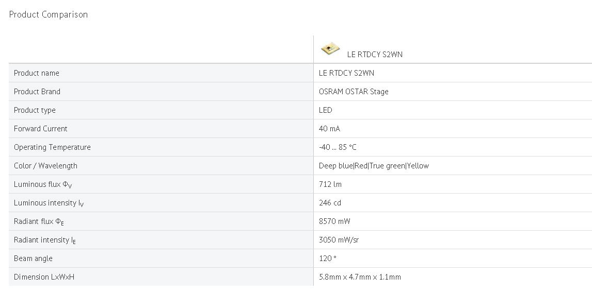592x294 pixels.
Task: Click the 8570 mW radiant flux value
Action: tap(334, 221)
